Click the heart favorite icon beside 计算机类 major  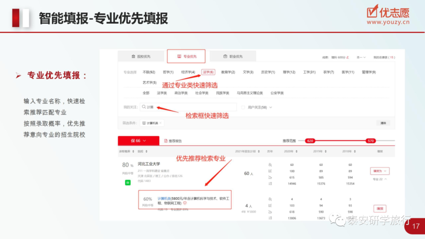click(x=185, y=203)
